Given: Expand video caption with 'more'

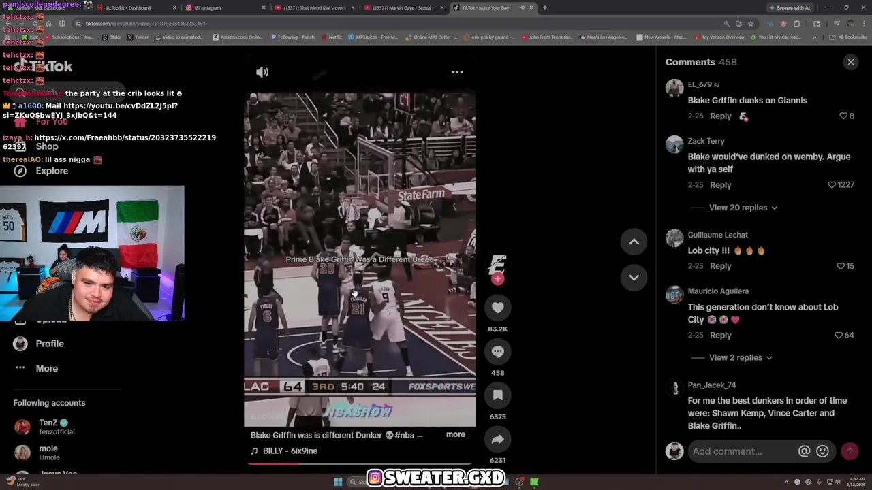Looking at the screenshot, I should point(456,434).
